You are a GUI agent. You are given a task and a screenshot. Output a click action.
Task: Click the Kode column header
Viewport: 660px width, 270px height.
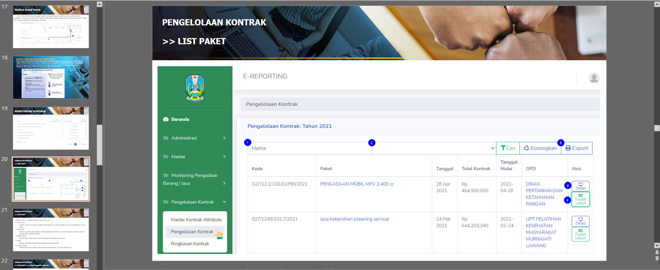tap(257, 168)
